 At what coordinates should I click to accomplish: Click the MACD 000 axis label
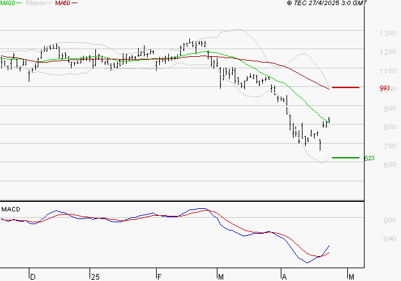pos(370,220)
